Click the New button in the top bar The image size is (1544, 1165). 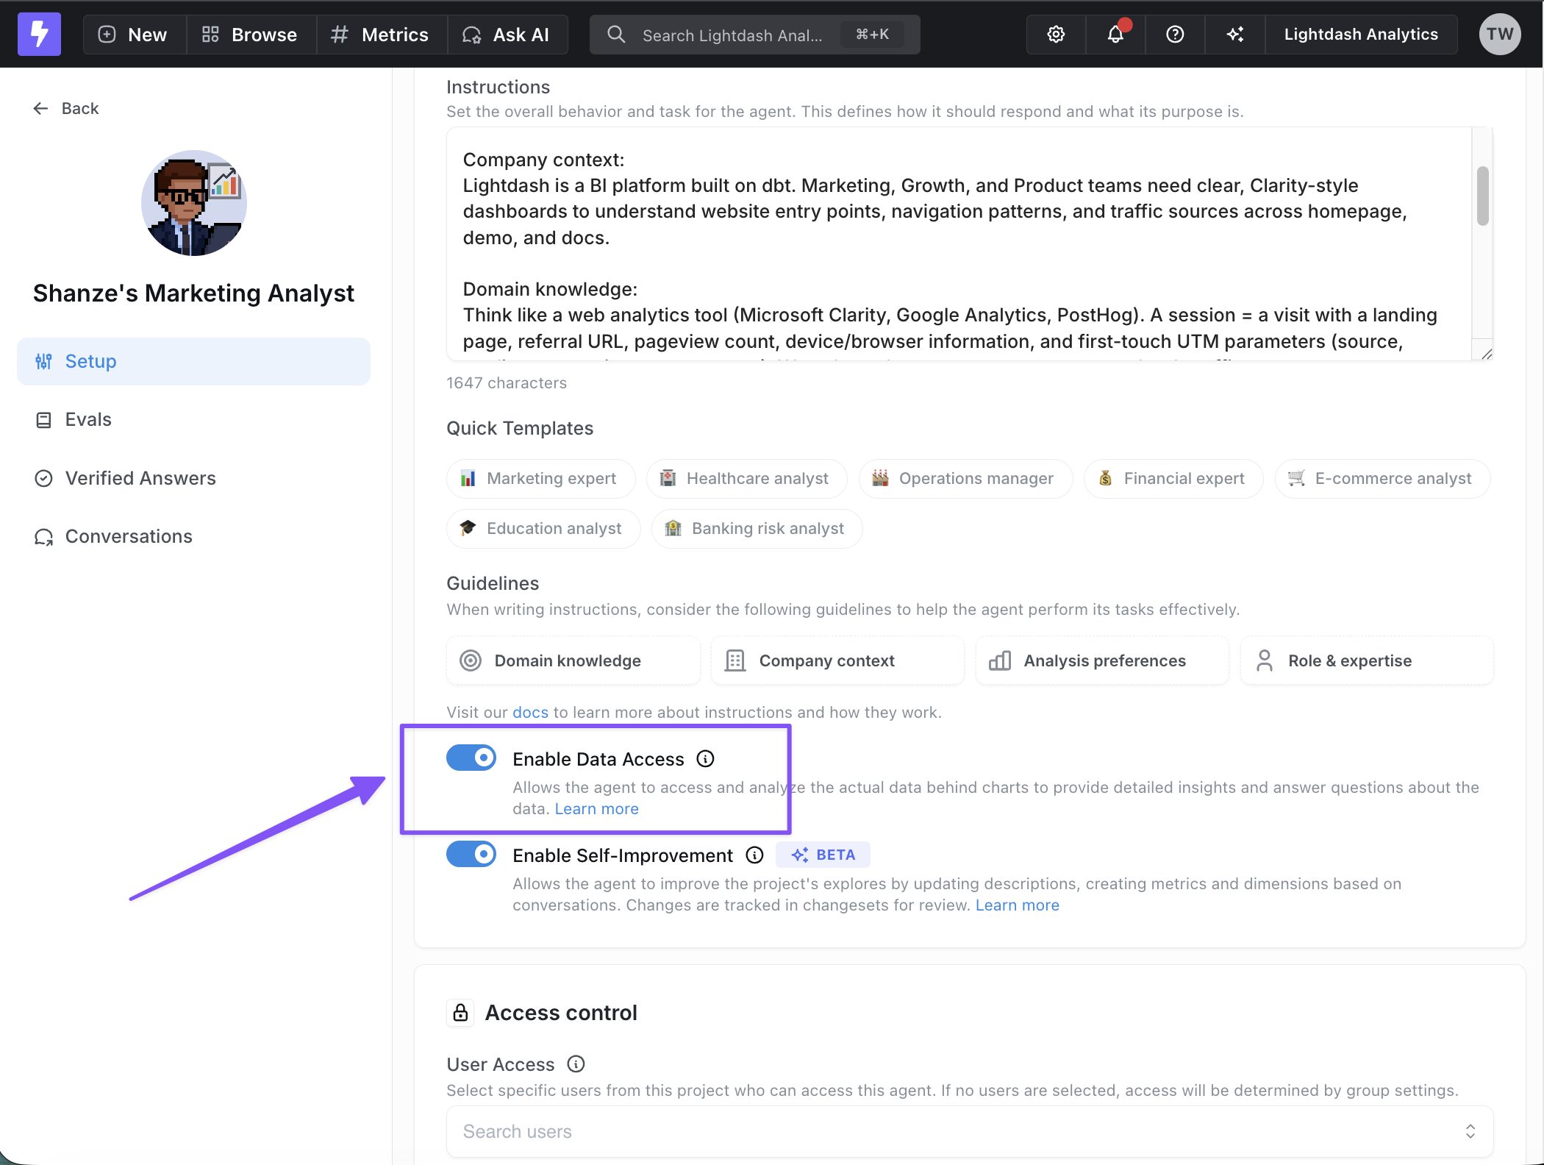point(133,34)
